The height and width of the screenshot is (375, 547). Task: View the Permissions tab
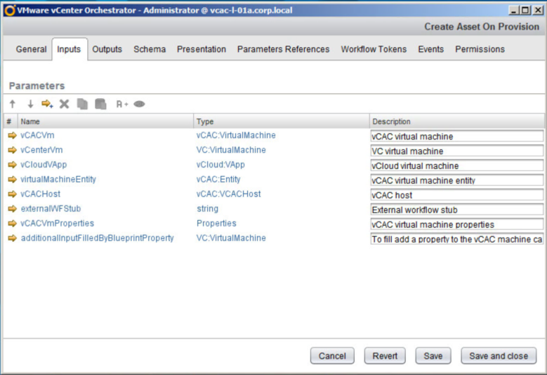[480, 49]
